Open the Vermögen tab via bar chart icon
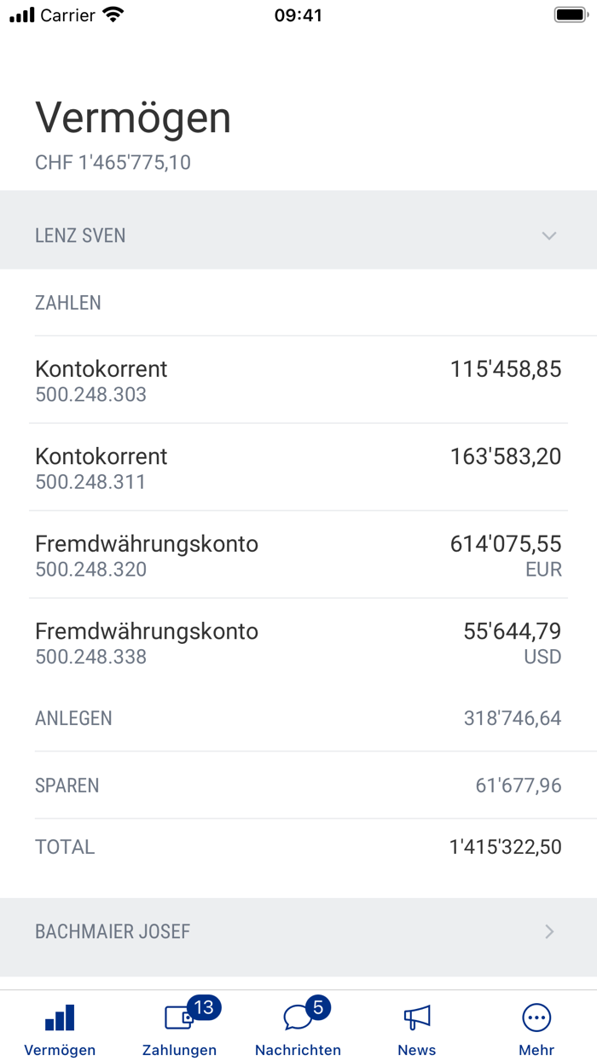The image size is (597, 1061). pyautogui.click(x=58, y=1018)
